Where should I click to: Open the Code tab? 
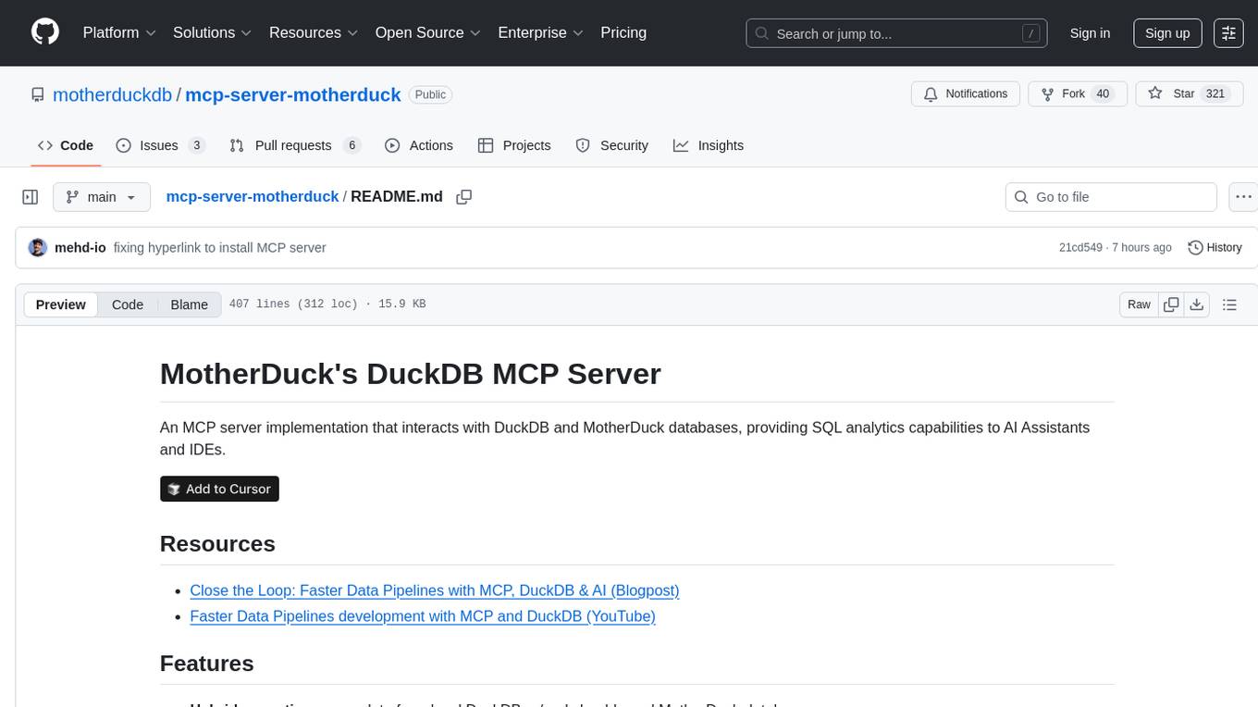pyautogui.click(x=66, y=145)
